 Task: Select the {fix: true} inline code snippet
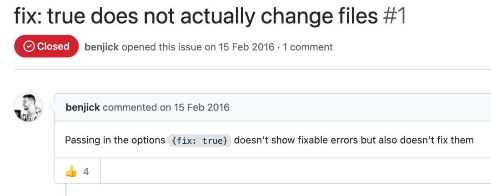click(200, 140)
